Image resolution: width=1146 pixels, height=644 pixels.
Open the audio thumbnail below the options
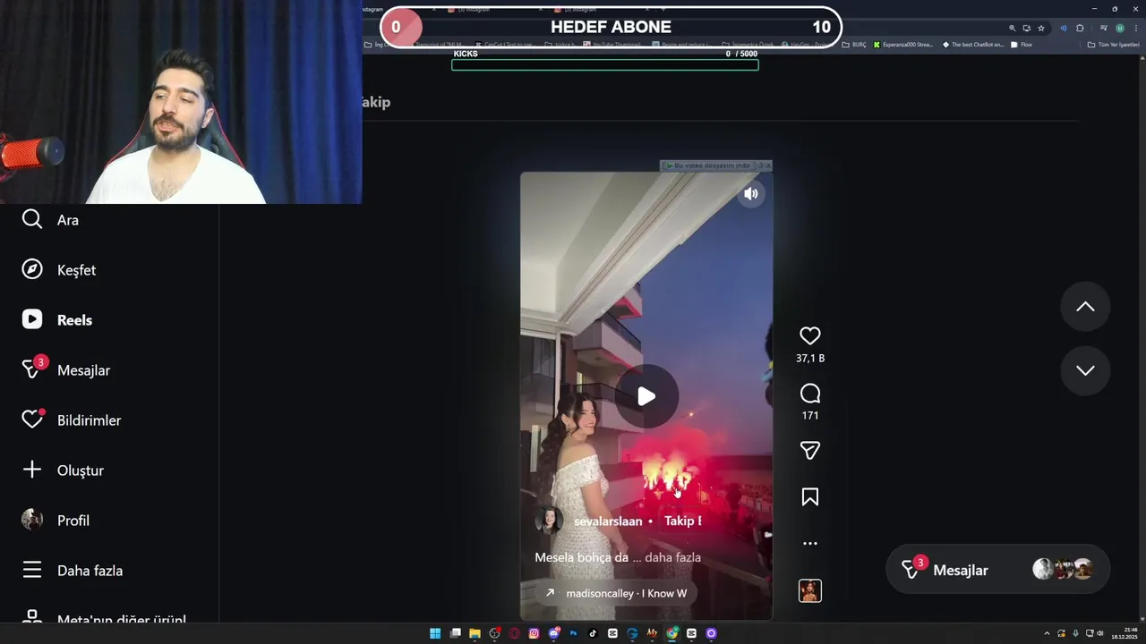coord(810,591)
